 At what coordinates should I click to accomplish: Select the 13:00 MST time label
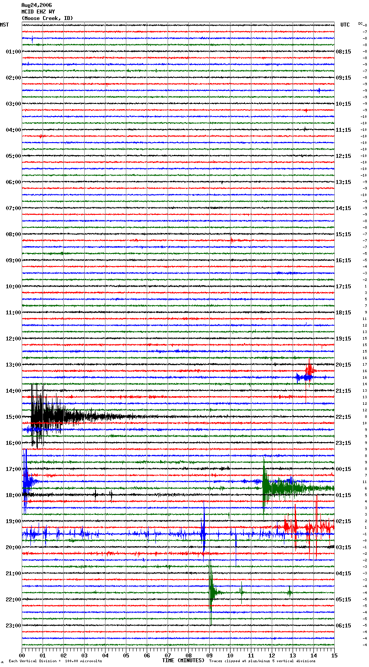(13, 365)
